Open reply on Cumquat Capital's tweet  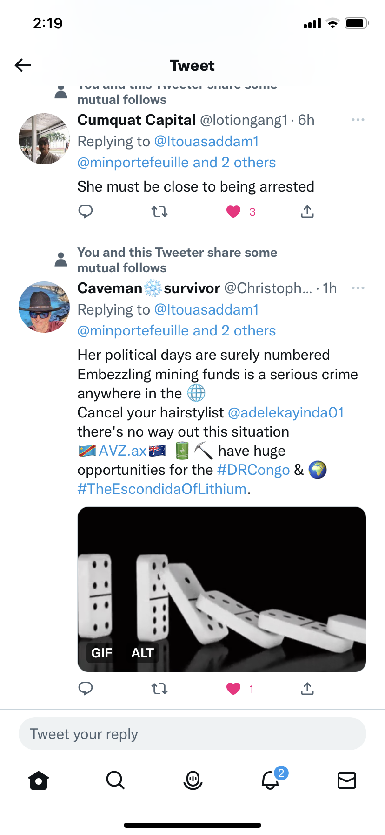pos(86,212)
